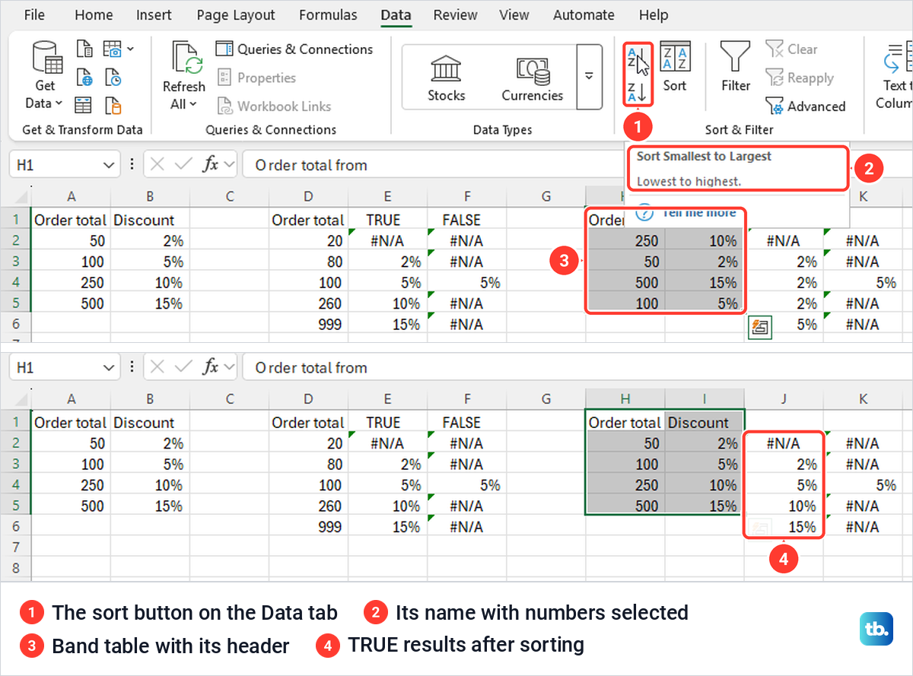Select row 8 header in lower sheet
The width and height of the screenshot is (913, 676).
(x=15, y=568)
